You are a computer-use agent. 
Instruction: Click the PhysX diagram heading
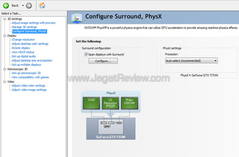tap(111, 93)
